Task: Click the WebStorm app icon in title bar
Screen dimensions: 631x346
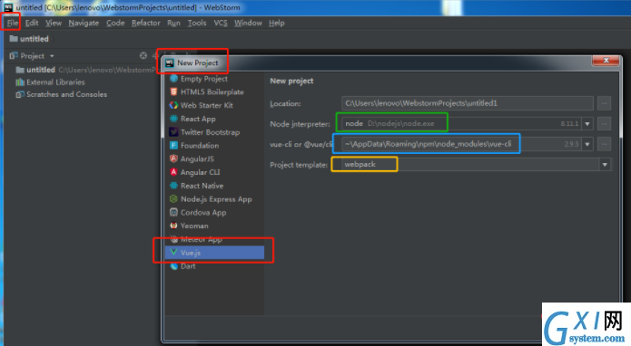Action: [8, 7]
